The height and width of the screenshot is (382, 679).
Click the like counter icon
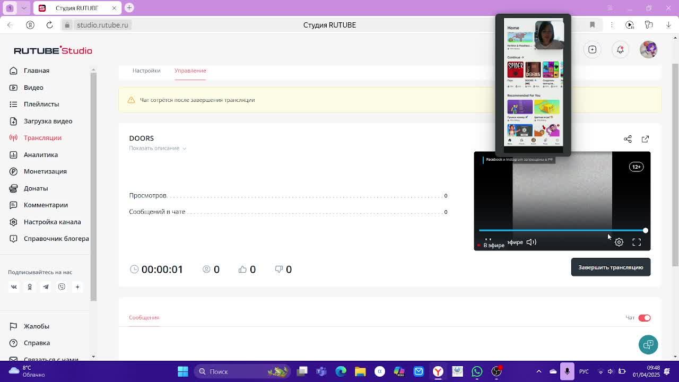point(242,270)
